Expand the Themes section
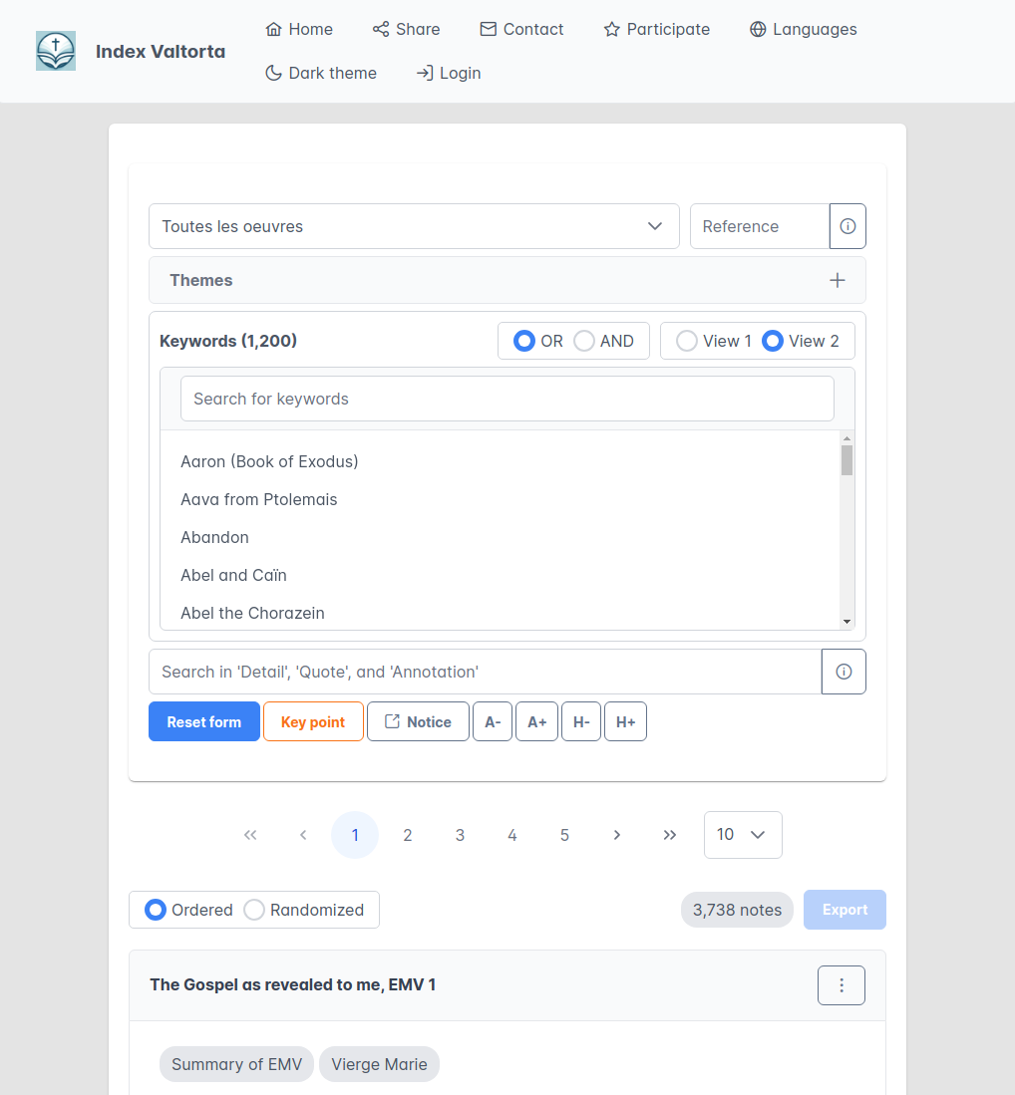1015x1095 pixels. pos(507,280)
